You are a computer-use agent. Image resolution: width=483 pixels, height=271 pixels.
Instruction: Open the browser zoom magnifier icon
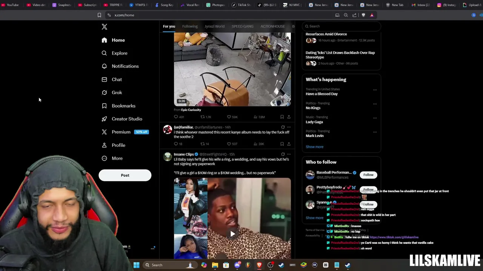point(346,15)
